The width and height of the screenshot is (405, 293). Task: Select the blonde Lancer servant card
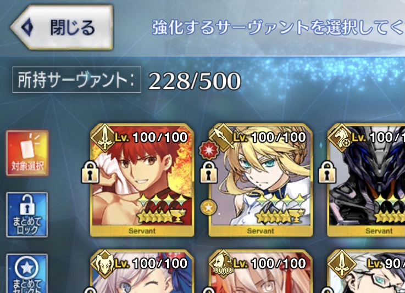(x=260, y=180)
